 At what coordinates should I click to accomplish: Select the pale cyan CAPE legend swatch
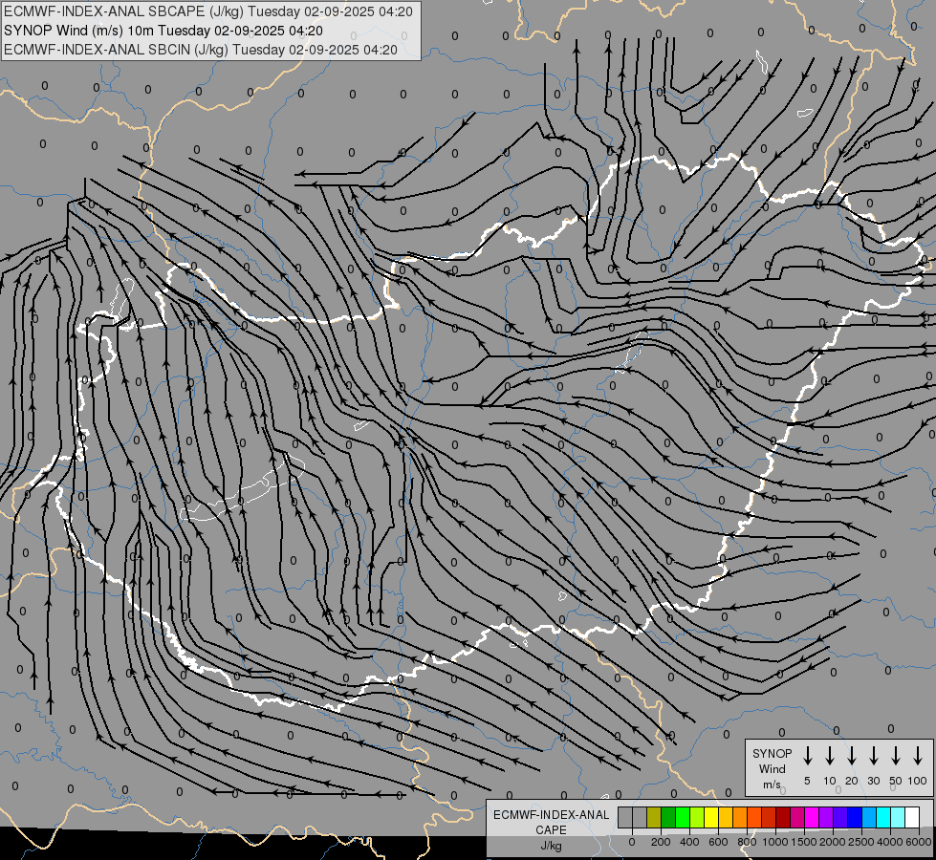[899, 817]
